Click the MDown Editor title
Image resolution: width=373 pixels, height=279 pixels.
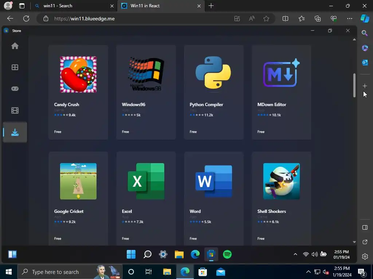(x=272, y=105)
